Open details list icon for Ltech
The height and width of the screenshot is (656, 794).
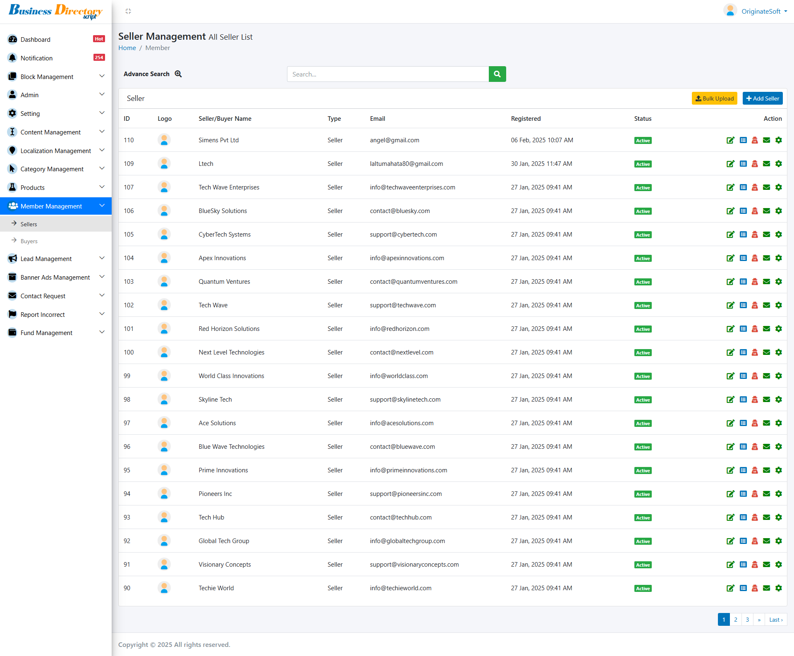coord(743,164)
